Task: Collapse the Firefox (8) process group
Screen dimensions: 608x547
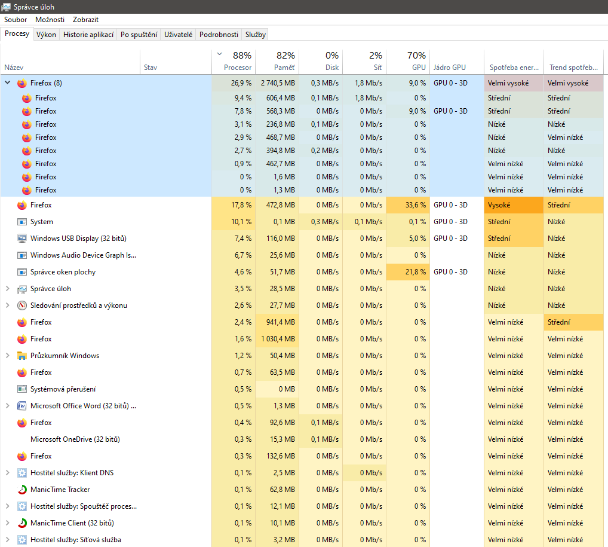Action: coord(8,83)
